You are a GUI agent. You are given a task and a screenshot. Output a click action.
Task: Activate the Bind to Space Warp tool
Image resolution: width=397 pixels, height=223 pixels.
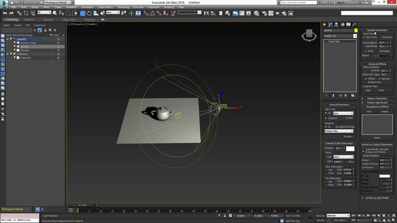point(33,13)
